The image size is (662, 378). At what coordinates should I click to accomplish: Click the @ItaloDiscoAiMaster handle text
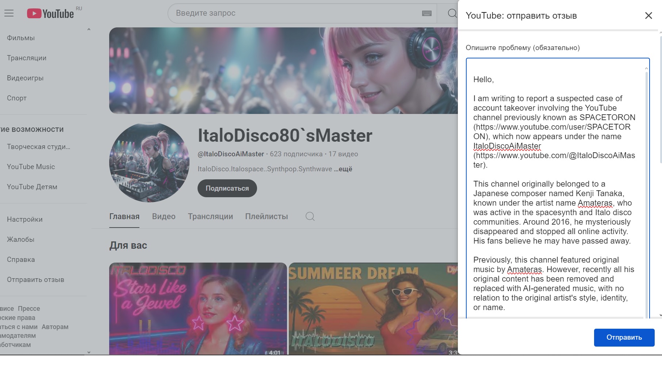(x=231, y=154)
